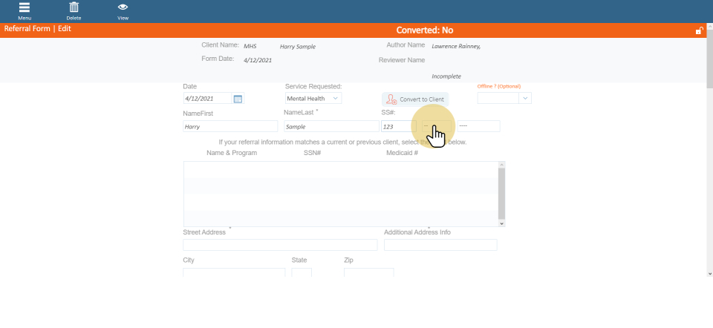Open the calendar date picker icon

coord(238,99)
